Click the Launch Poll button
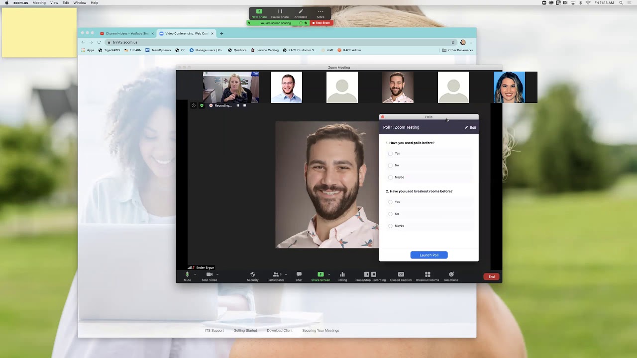 429,255
